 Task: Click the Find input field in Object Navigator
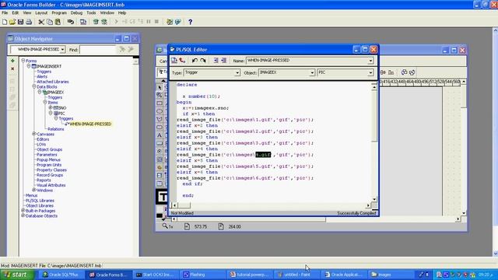(x=98, y=50)
